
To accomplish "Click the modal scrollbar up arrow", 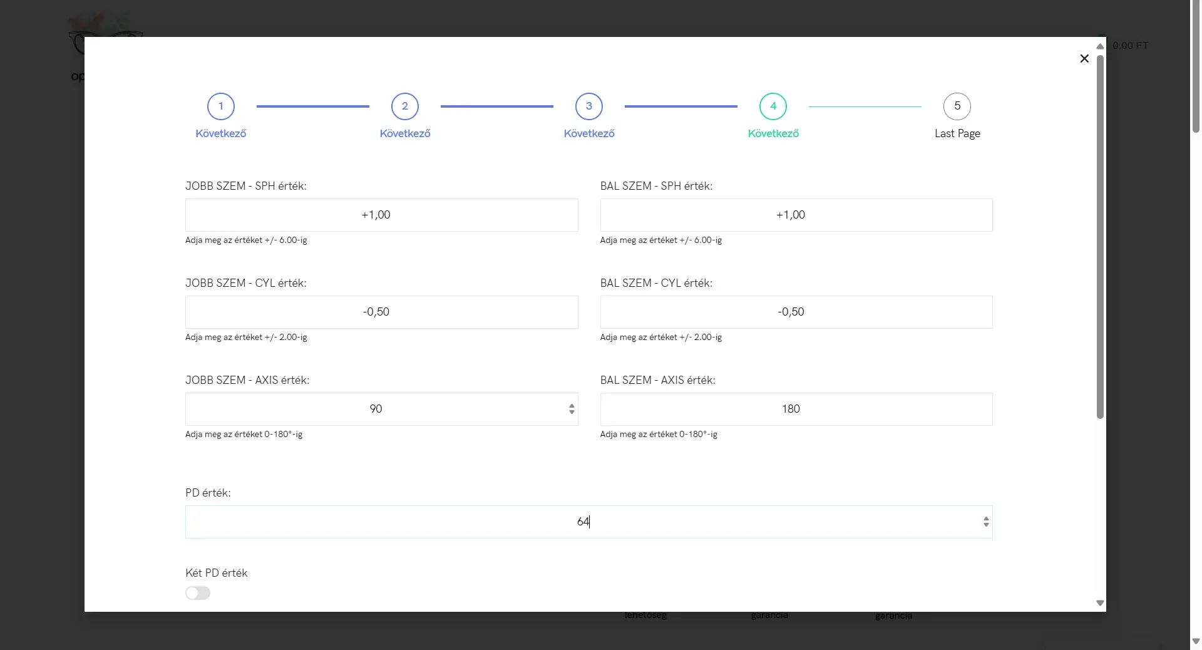I will pyautogui.click(x=1100, y=46).
